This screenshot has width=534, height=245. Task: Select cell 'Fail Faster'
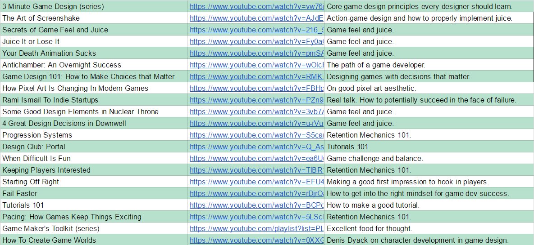[x=94, y=193]
